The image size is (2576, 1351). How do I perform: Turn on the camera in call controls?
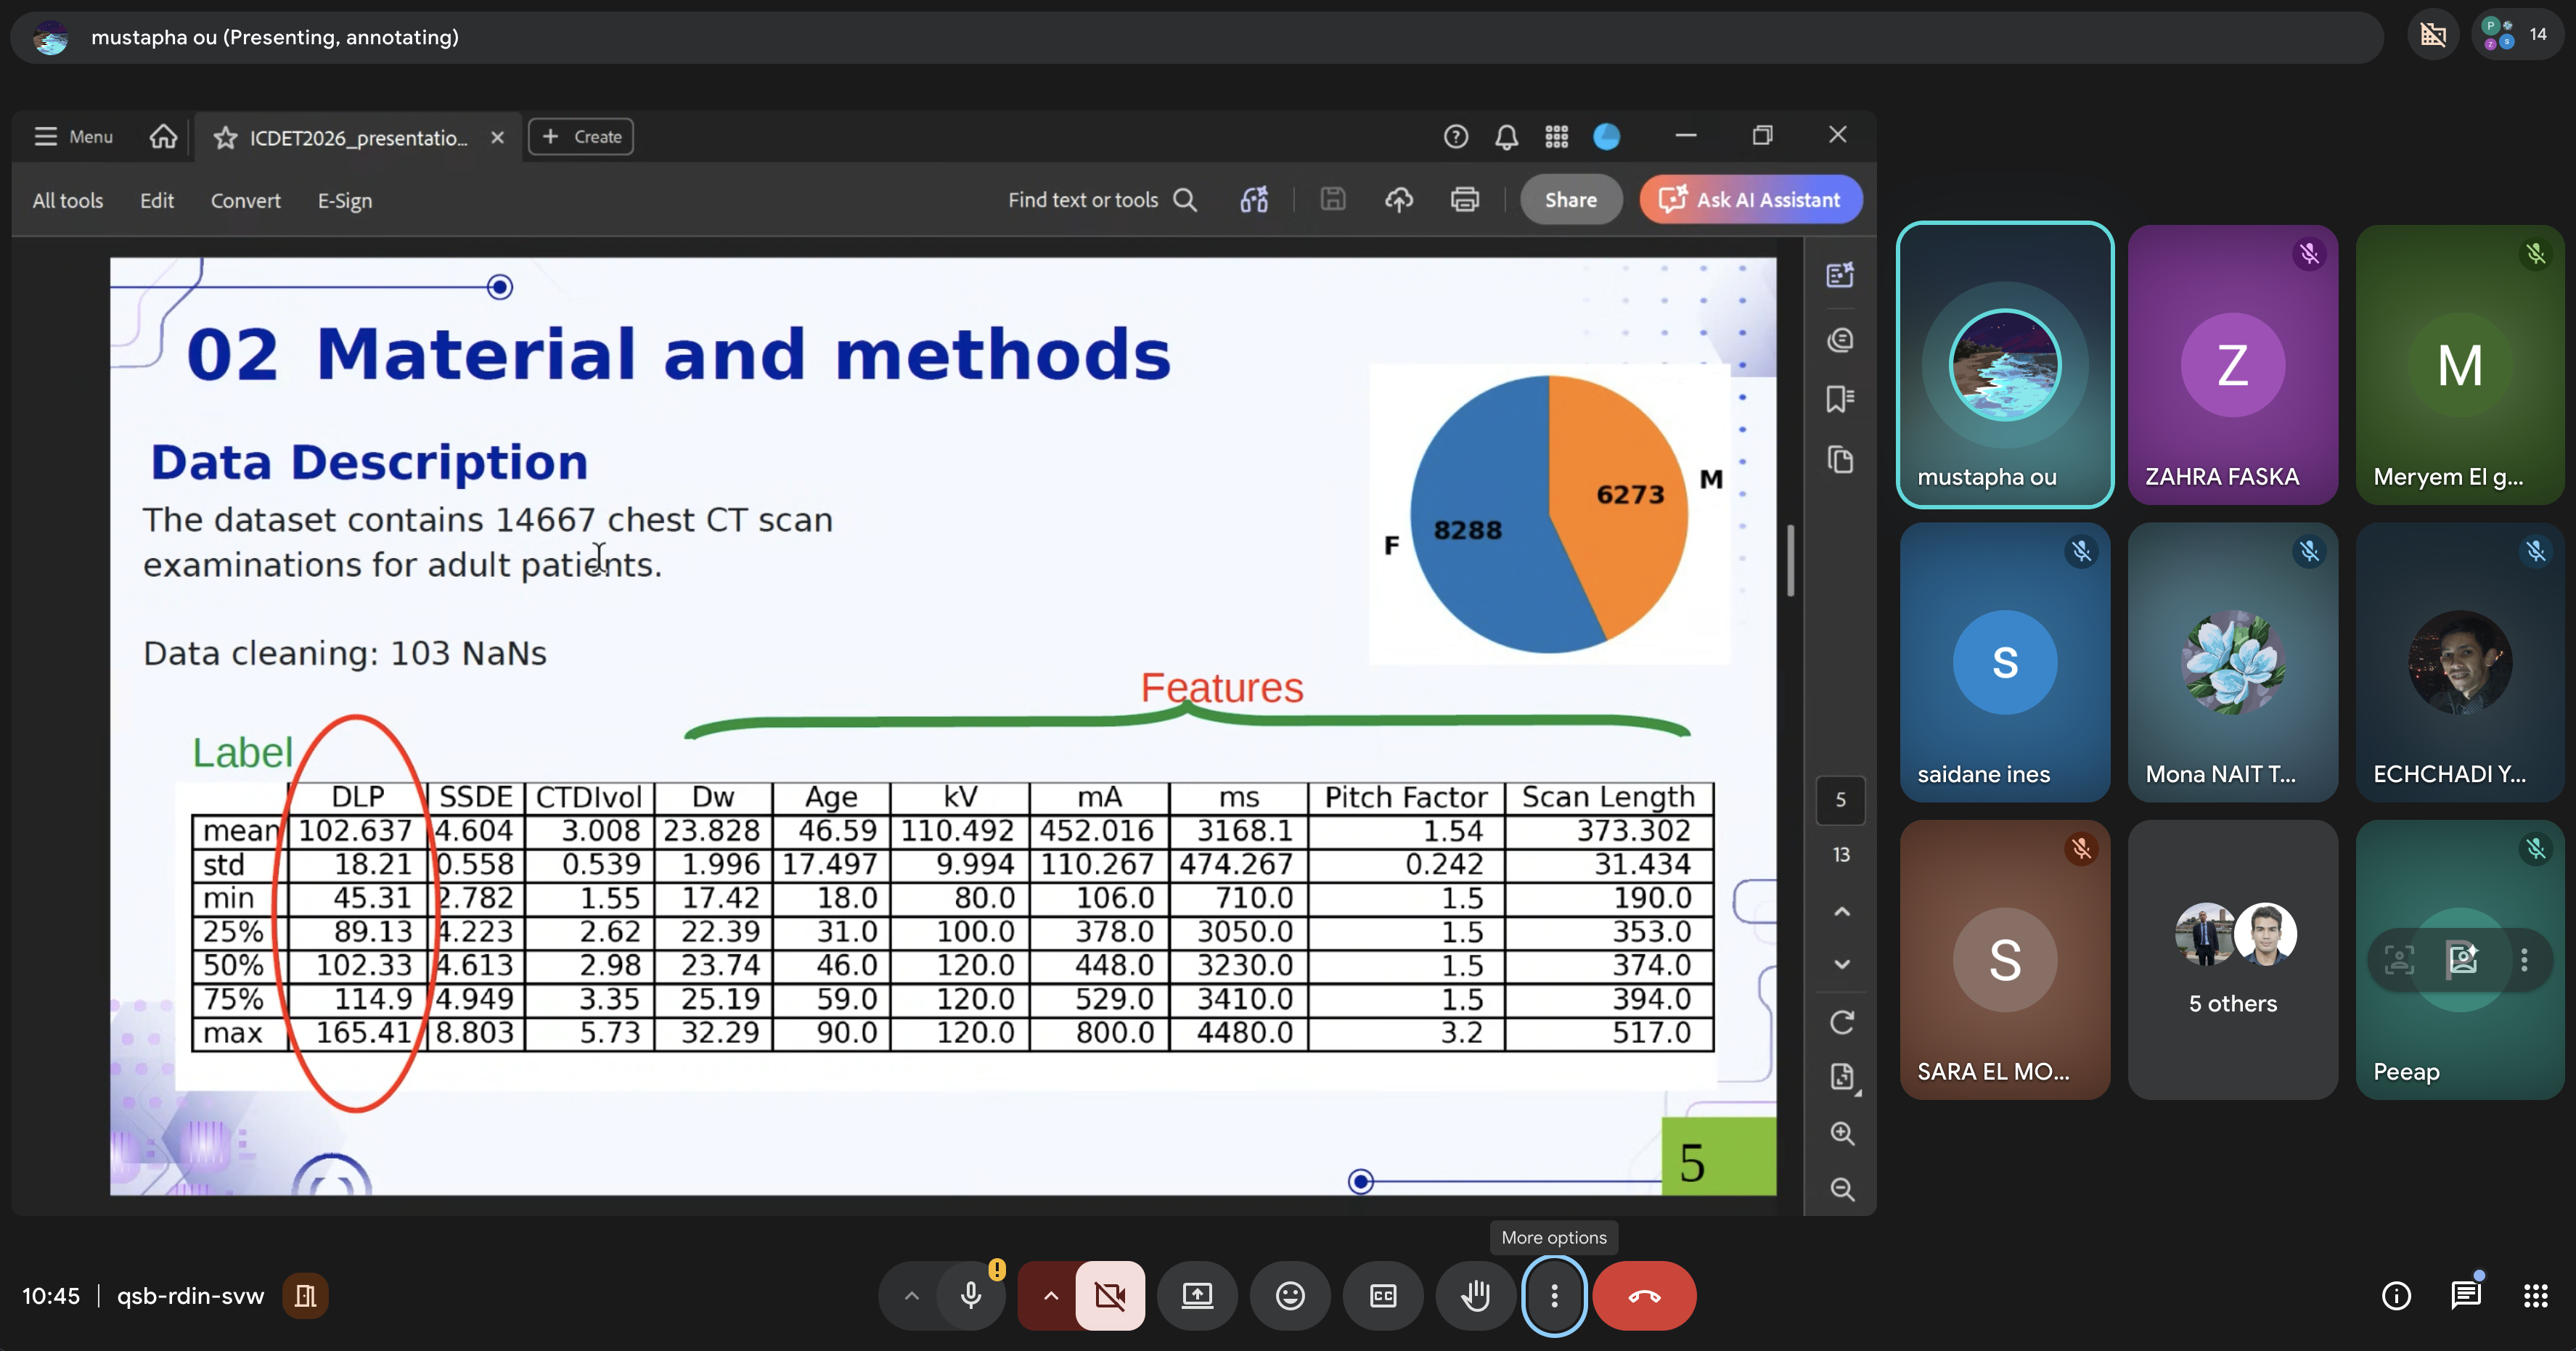(1110, 1296)
